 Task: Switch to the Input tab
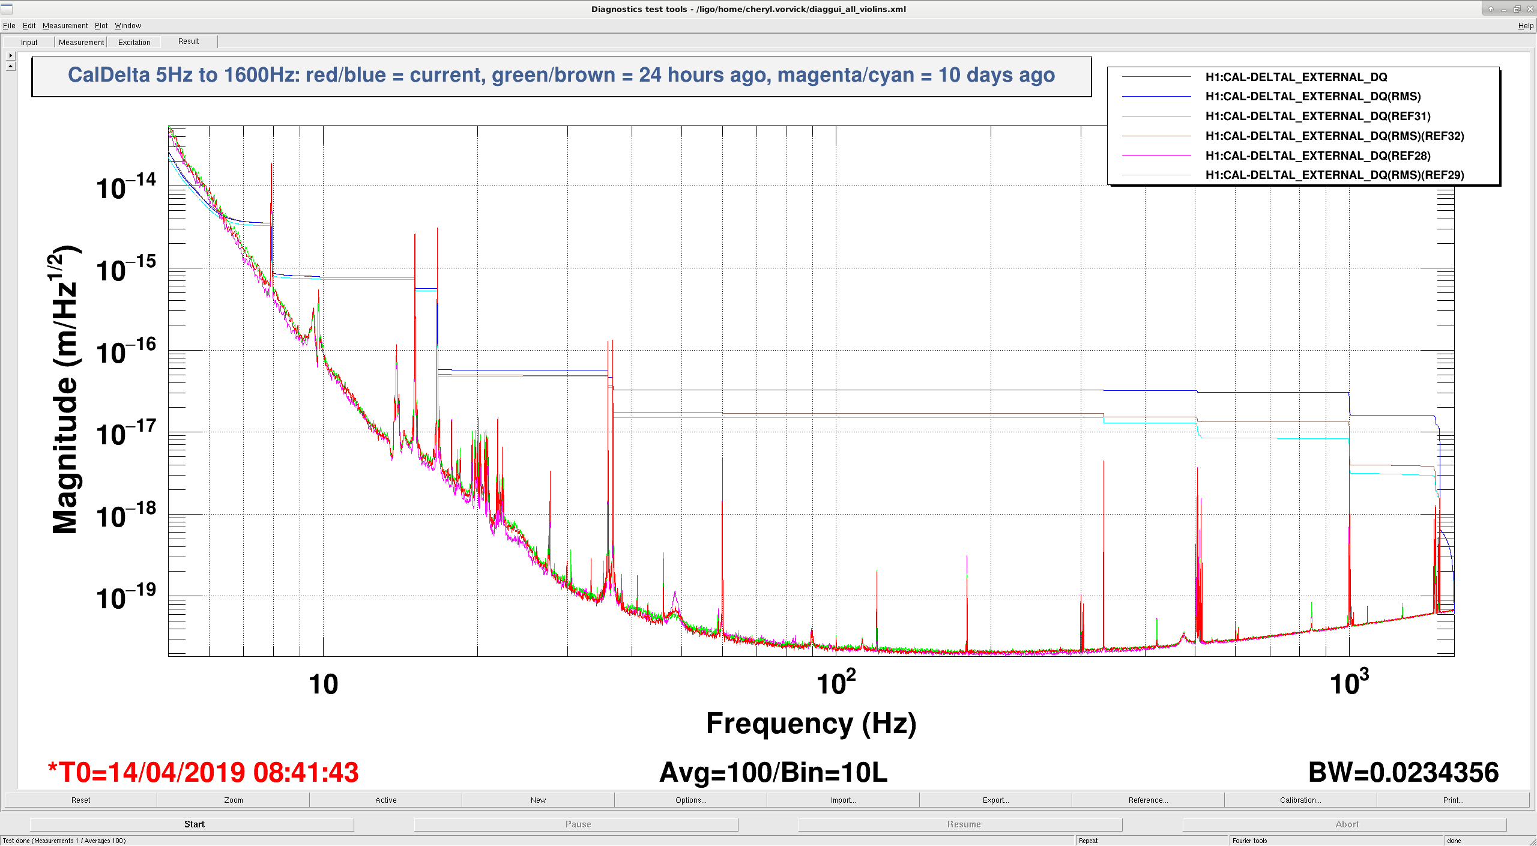(x=29, y=42)
